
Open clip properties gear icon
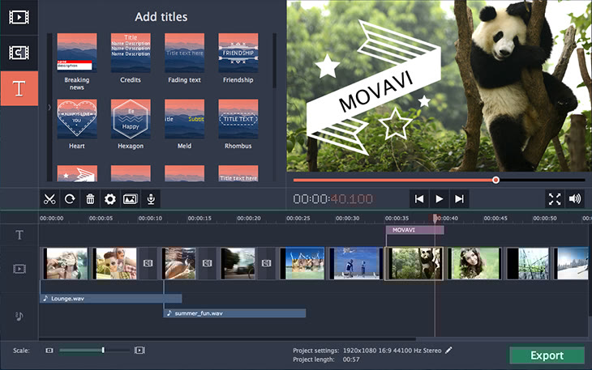110,198
